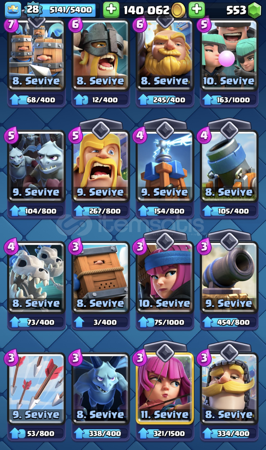The height and width of the screenshot is (450, 266).
Task: Click the Cannon card upgrade bar 454/800
Action: 229,322
